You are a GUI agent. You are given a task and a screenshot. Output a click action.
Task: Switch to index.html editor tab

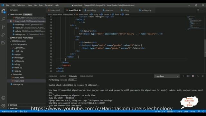pos(55,10)
